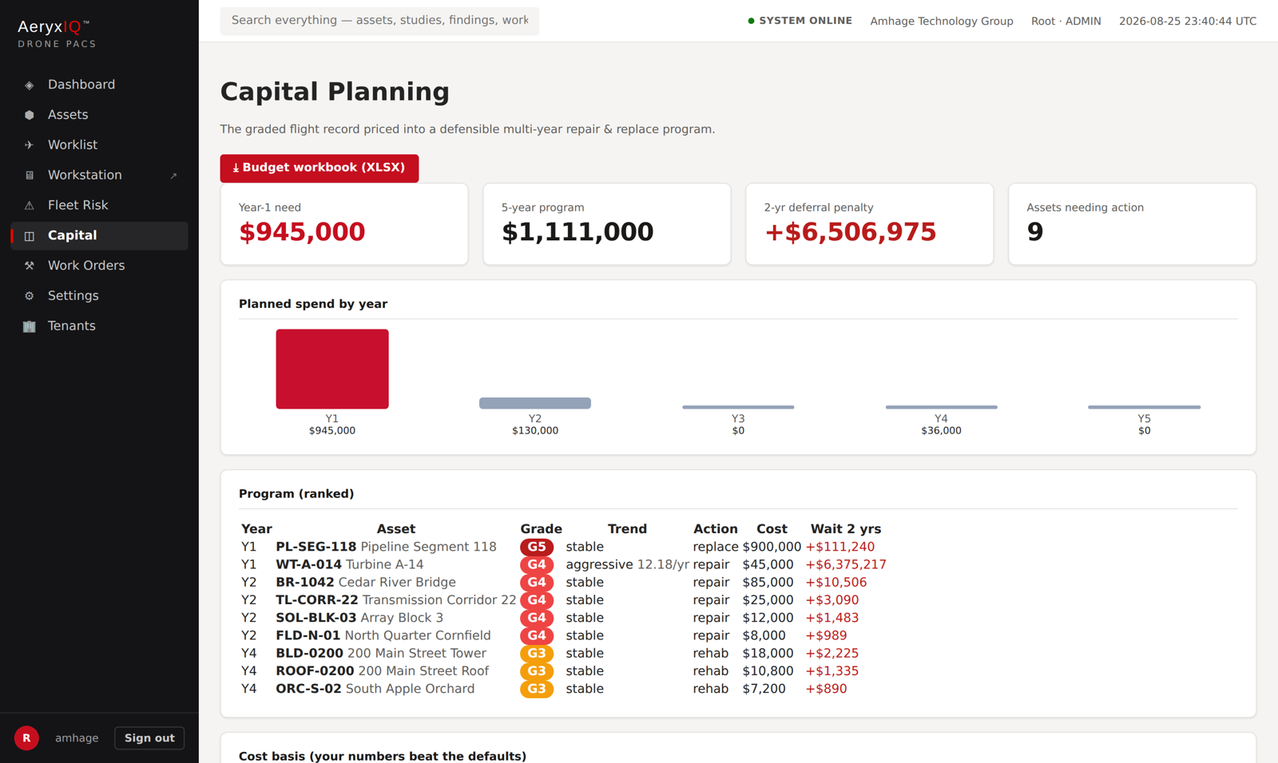The image size is (1278, 763).
Task: Download the Budget workbook (XLSX)
Action: (x=319, y=168)
